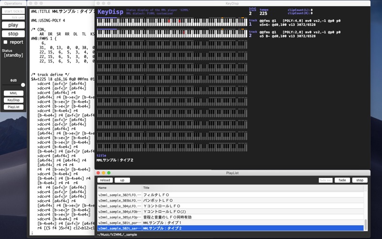
Task: Focus the tick unit input field
Action: tap(13, 17)
